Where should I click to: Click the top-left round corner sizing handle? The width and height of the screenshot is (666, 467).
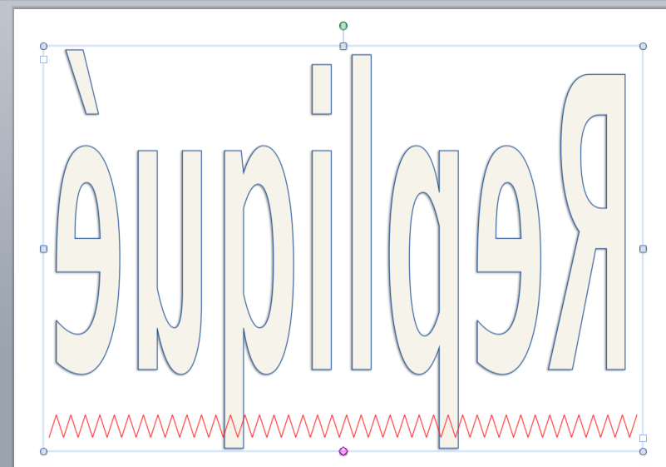[x=44, y=47]
